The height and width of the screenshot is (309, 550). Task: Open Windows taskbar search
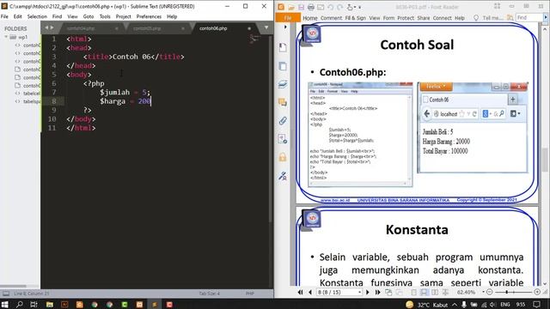pyautogui.click(x=19, y=304)
